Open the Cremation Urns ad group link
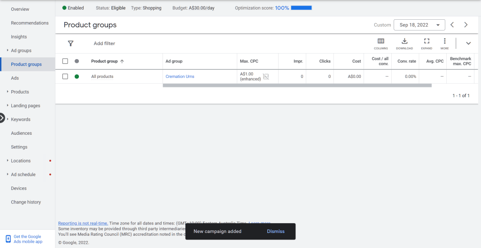 [x=179, y=77]
